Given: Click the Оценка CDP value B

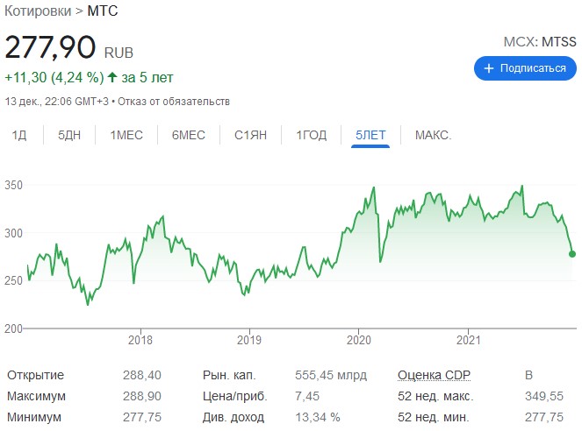Looking at the screenshot, I should point(529,375).
